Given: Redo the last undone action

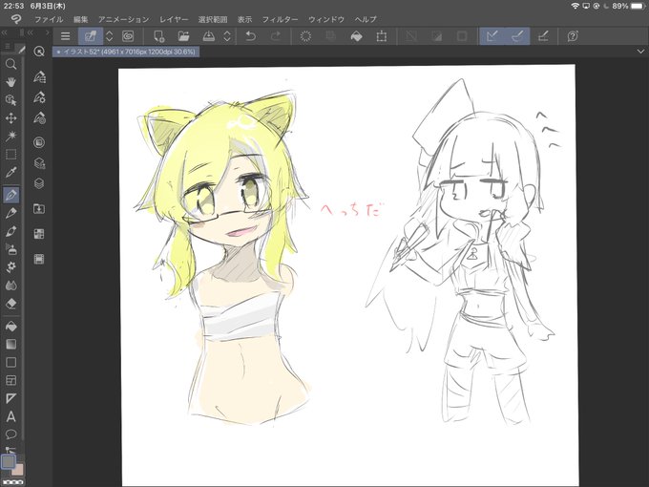Looking at the screenshot, I should click(x=275, y=36).
